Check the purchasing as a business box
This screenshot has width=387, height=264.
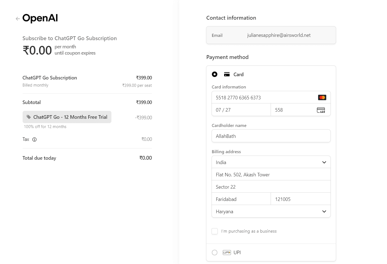pyautogui.click(x=215, y=231)
